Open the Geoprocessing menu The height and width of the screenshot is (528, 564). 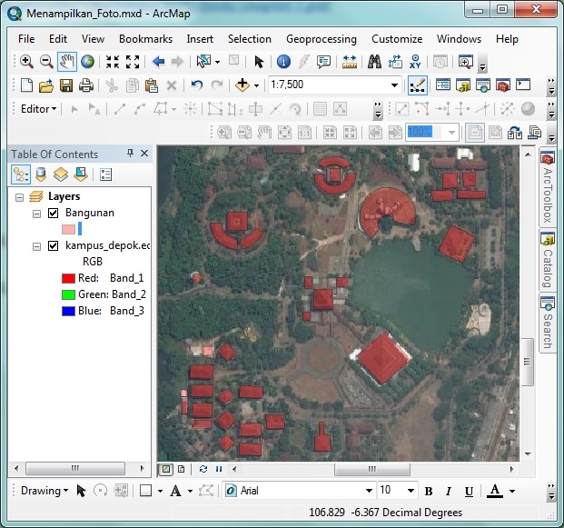click(321, 39)
